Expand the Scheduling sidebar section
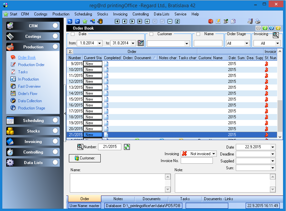The image size is (286, 211). (x=33, y=121)
